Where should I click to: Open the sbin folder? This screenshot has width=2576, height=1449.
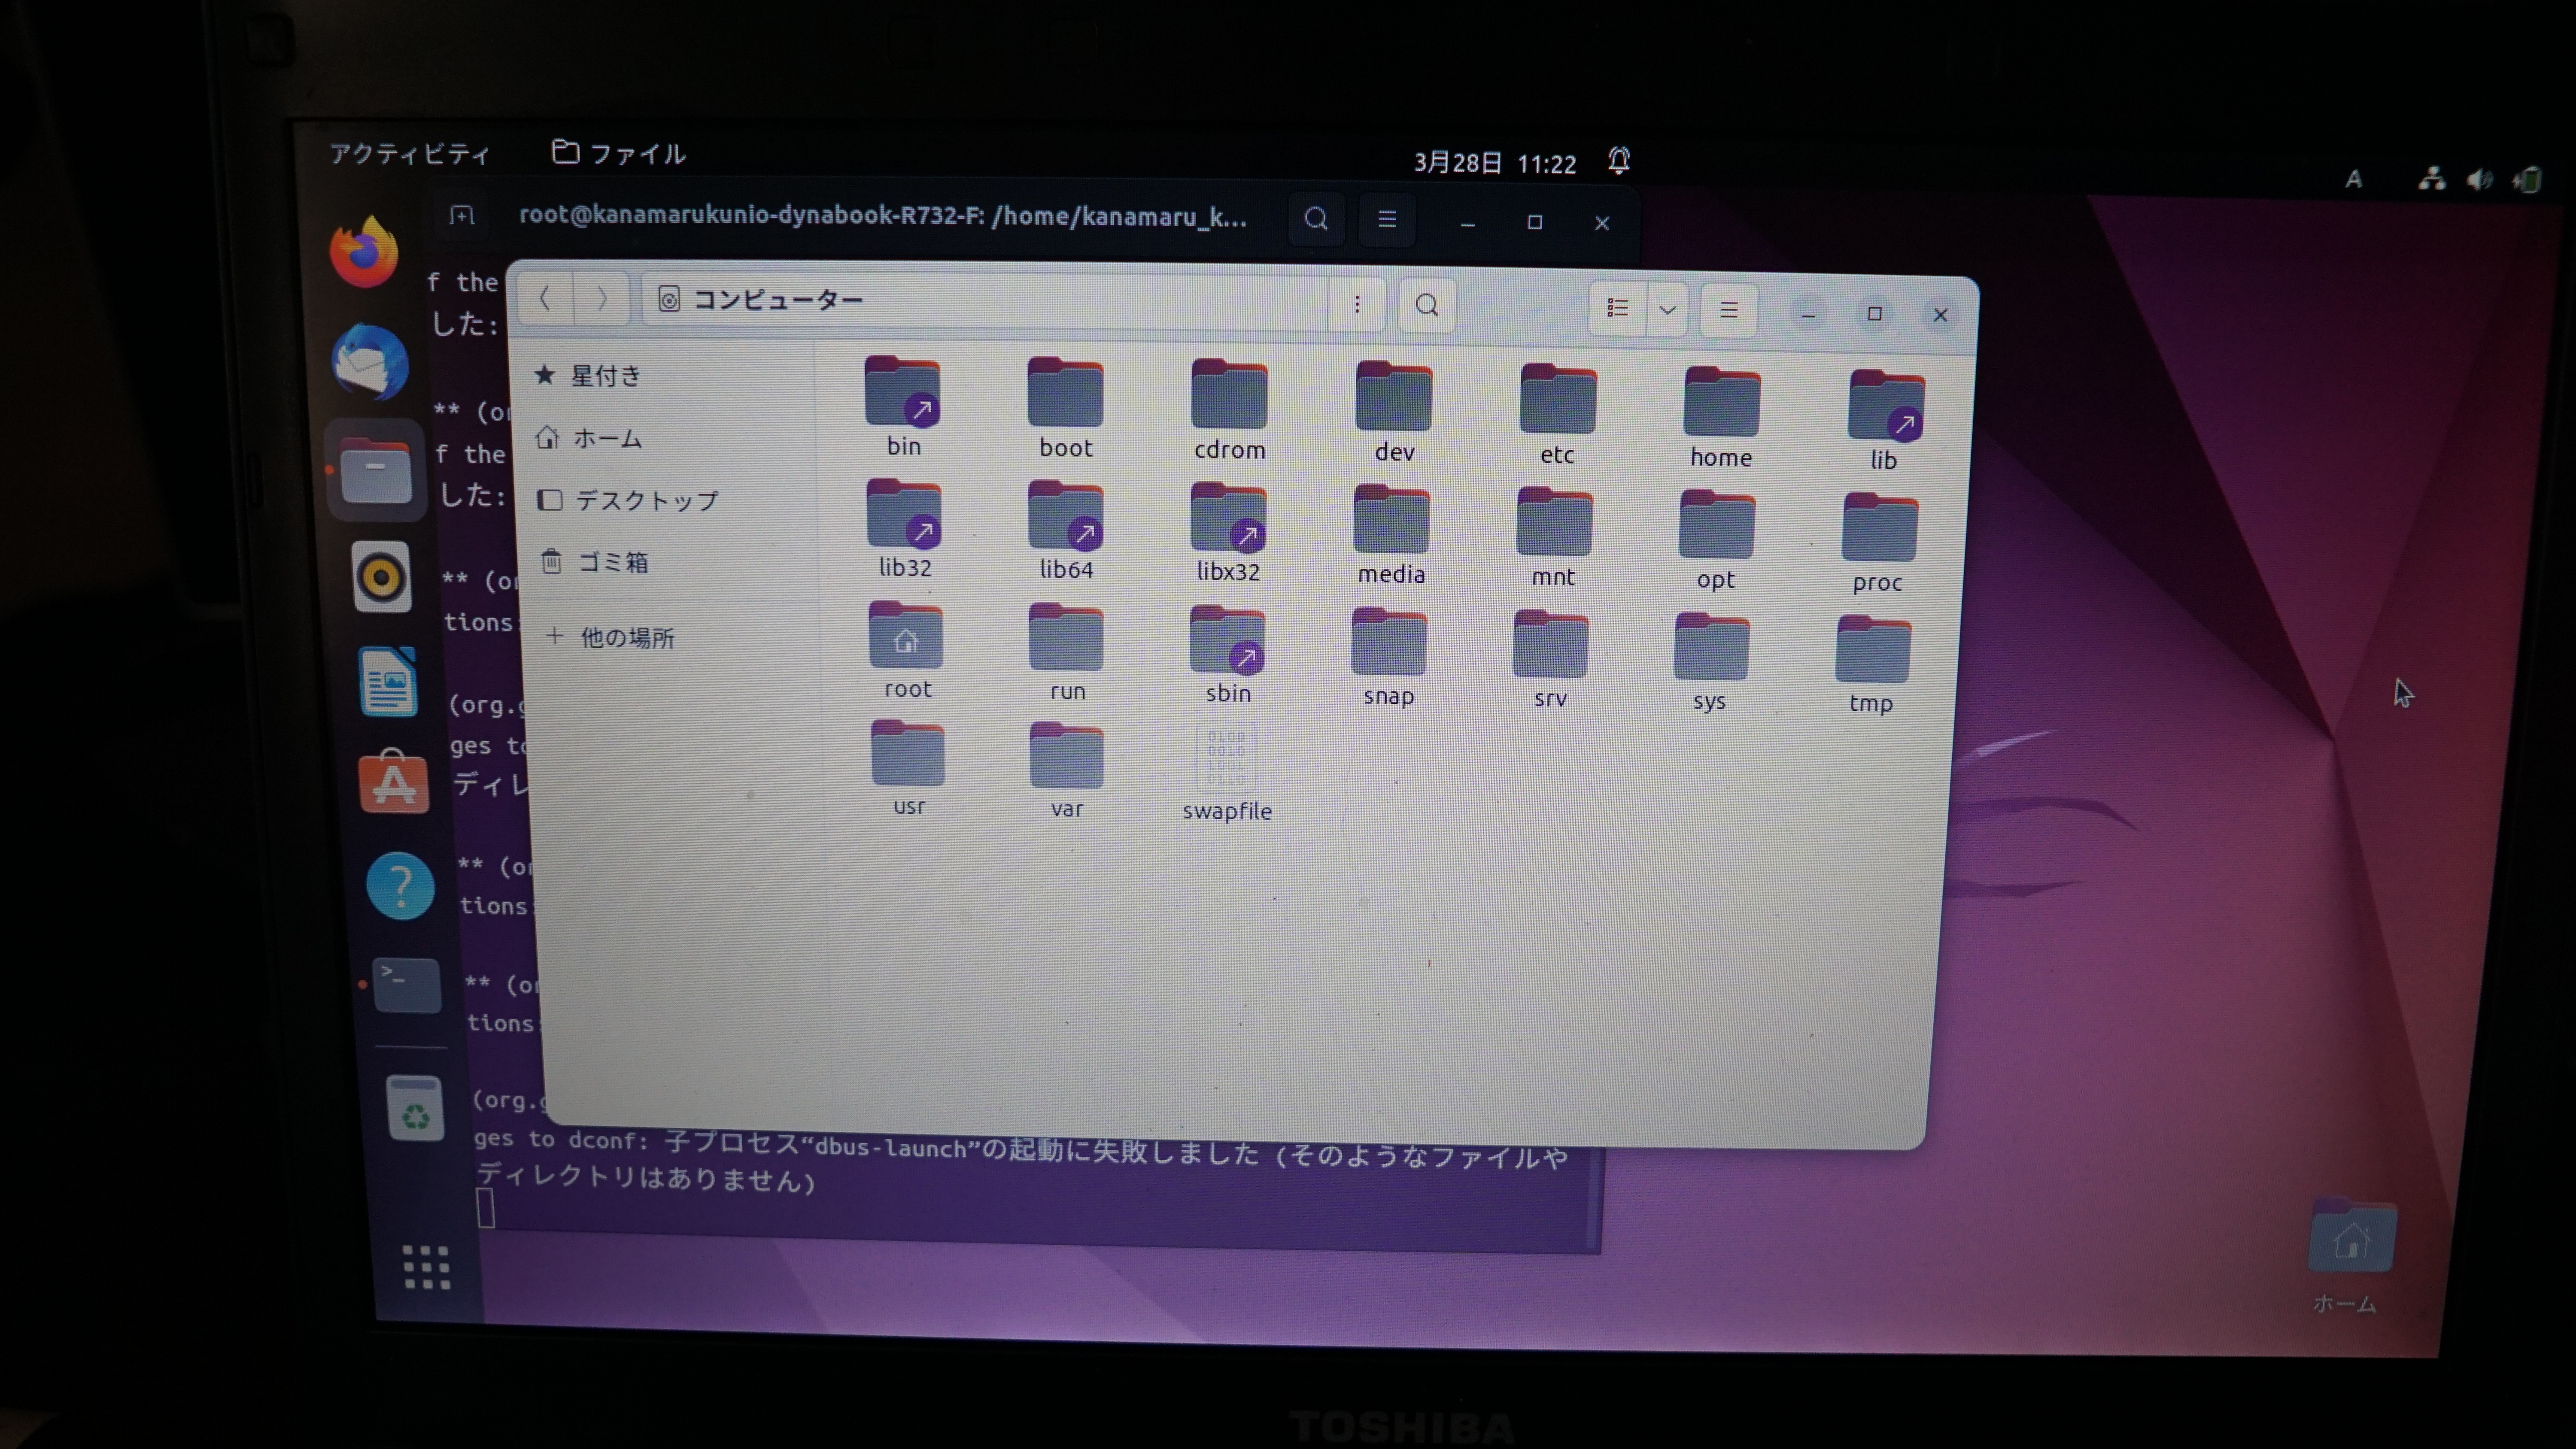tap(1227, 655)
